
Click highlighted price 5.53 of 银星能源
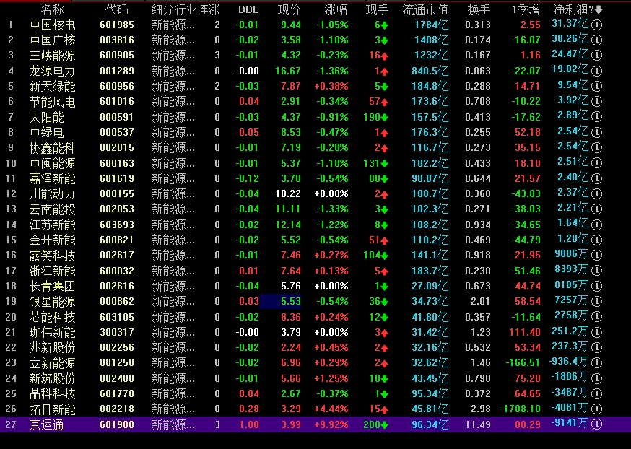click(x=280, y=301)
